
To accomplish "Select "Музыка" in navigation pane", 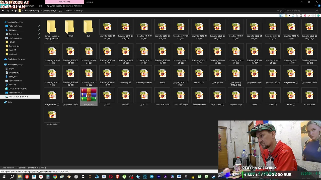I will pos(12,85).
